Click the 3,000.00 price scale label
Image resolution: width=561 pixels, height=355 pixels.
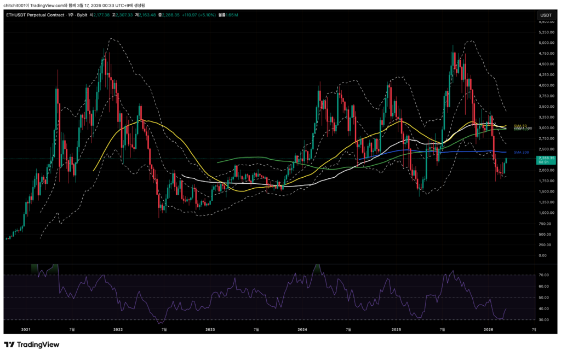pos(546,128)
